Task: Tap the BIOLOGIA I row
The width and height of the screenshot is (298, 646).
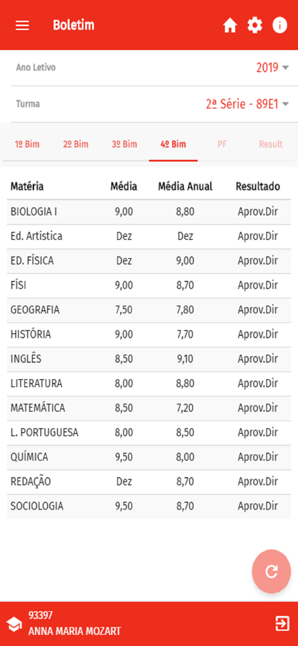Action: coord(149,212)
